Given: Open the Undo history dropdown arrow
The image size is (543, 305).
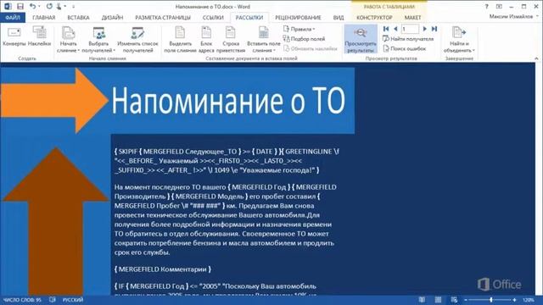Looking at the screenshot, I should tap(39, 7).
